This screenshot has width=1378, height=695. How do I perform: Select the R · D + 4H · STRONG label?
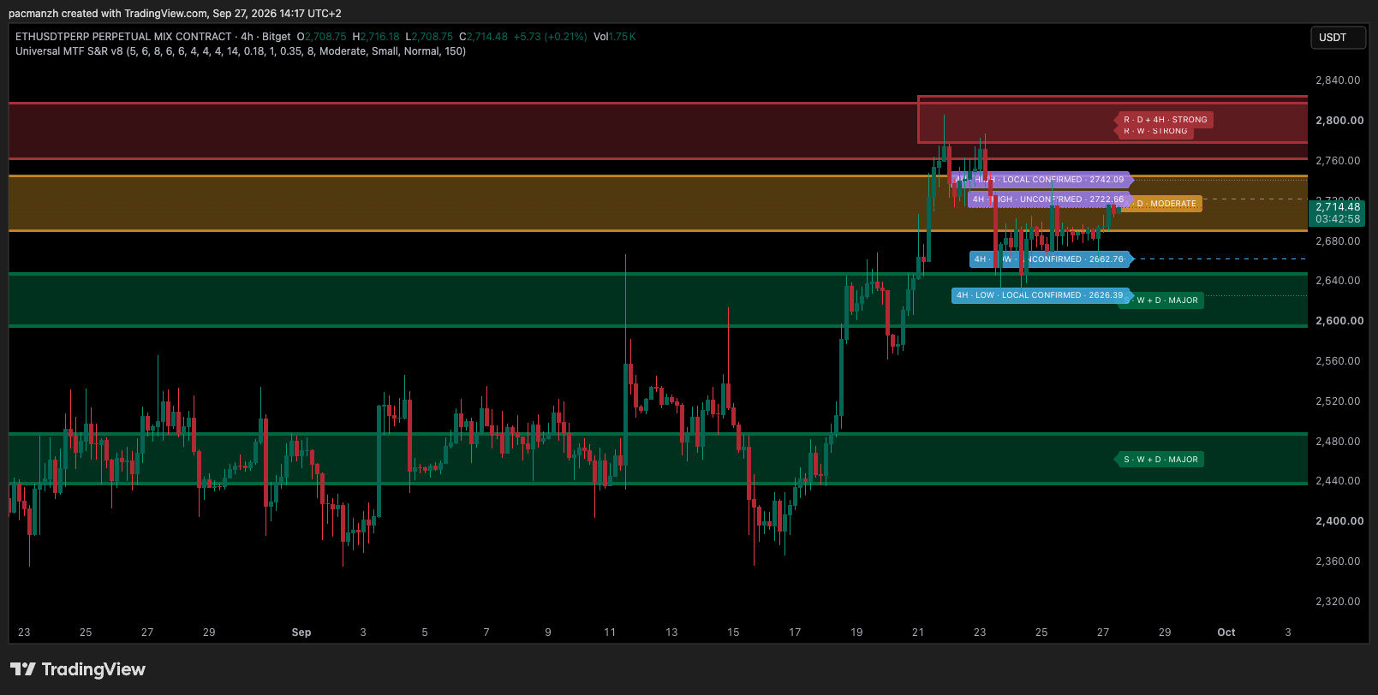click(1166, 120)
